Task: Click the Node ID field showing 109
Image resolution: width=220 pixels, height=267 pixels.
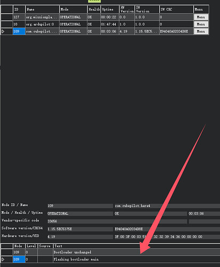Action: click(80, 206)
